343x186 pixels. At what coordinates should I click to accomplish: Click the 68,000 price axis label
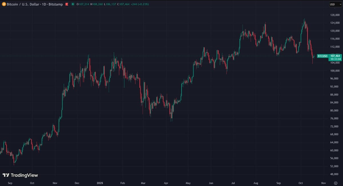335,134
